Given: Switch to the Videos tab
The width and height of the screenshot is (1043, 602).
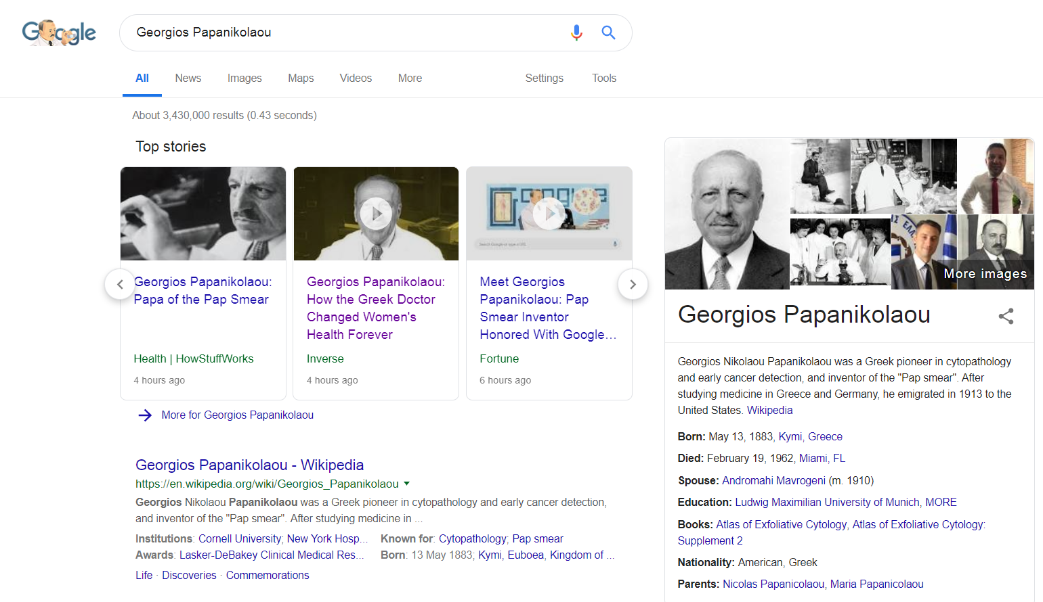Looking at the screenshot, I should 356,78.
